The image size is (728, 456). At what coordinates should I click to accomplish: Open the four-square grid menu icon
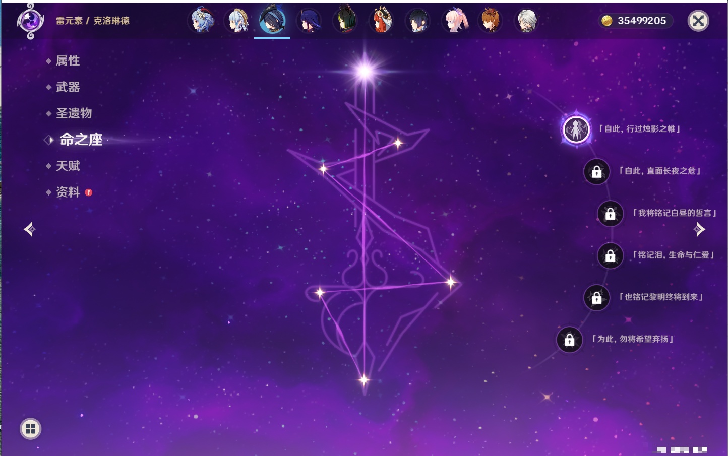[30, 429]
